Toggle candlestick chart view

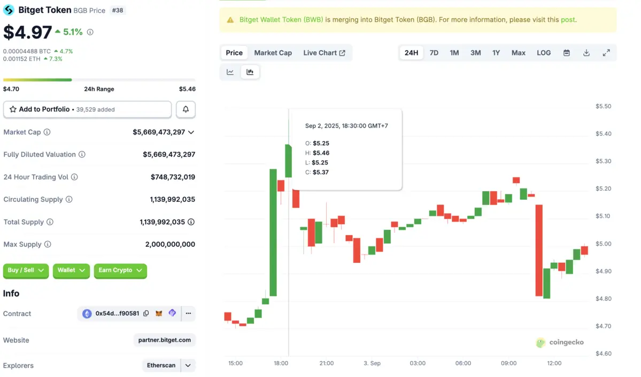250,71
